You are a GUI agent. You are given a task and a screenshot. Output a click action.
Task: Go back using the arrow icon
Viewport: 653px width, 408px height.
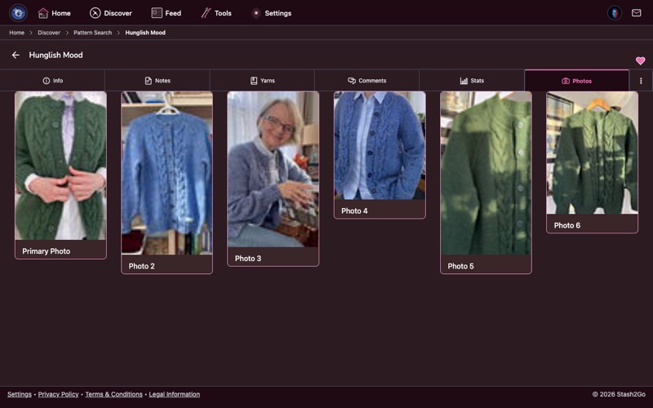point(16,55)
